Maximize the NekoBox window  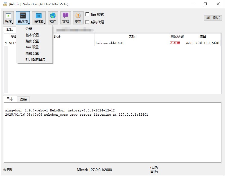pyautogui.click(x=205, y=4)
